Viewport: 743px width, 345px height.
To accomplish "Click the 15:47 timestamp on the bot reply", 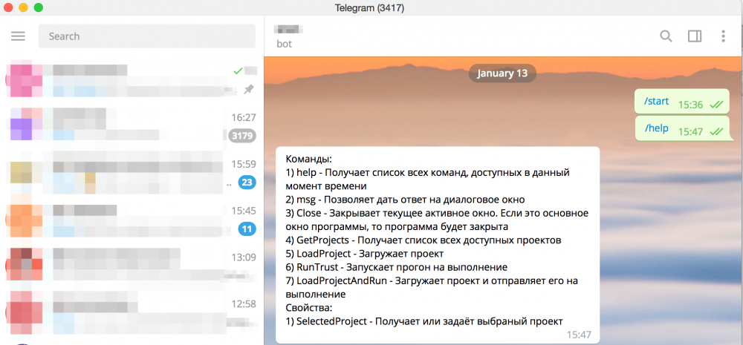I will pyautogui.click(x=579, y=335).
